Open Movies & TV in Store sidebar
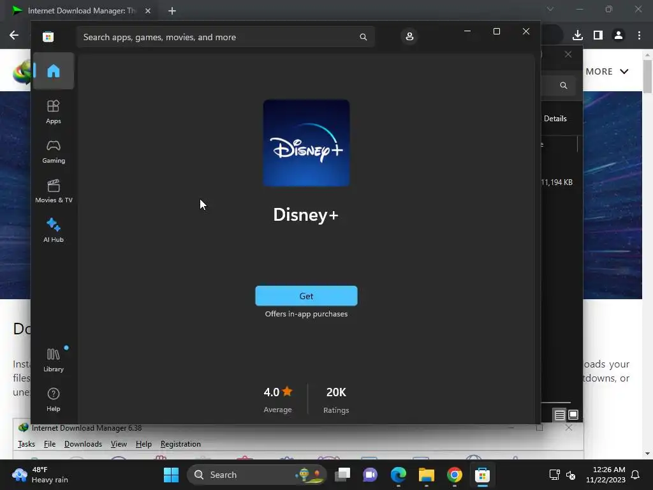 (x=54, y=191)
